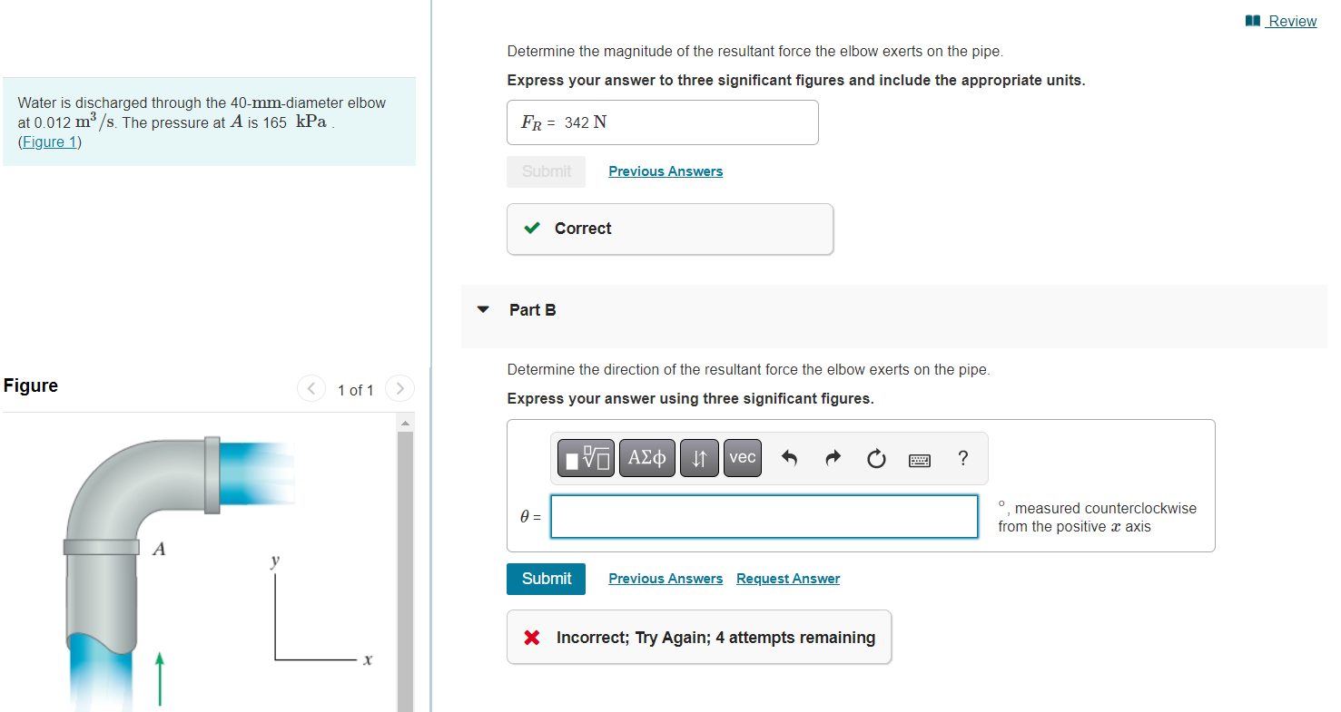Collapse the Part B section
The image size is (1341, 712).
(482, 309)
